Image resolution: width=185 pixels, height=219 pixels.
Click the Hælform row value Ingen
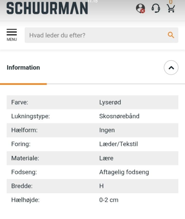tap(107, 130)
